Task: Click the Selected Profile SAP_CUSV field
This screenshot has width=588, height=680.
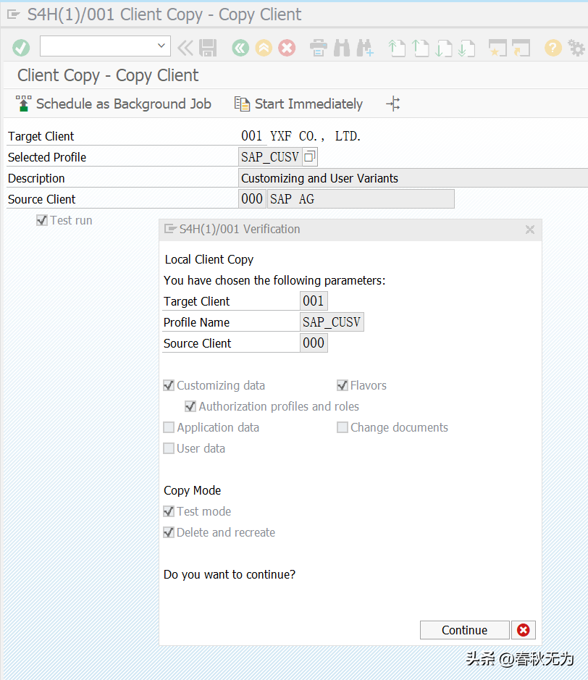Action: [270, 157]
